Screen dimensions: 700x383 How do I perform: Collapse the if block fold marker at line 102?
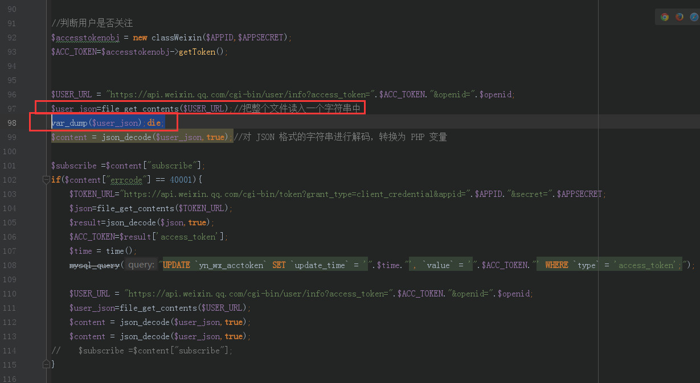(x=46, y=180)
